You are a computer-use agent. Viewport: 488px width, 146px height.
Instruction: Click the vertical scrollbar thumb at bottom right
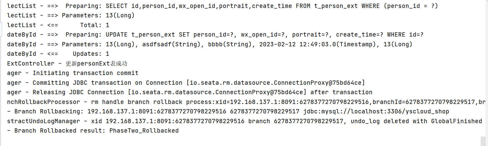pos(483,141)
